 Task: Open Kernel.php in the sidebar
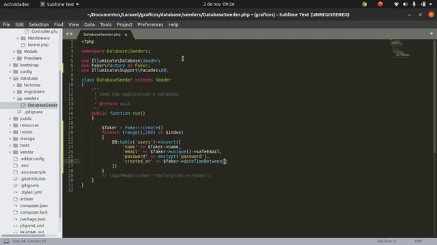(x=38, y=45)
